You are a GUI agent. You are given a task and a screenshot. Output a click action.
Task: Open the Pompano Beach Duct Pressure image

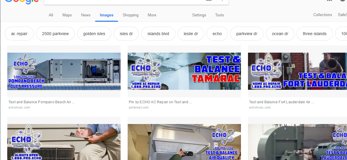click(x=64, y=71)
